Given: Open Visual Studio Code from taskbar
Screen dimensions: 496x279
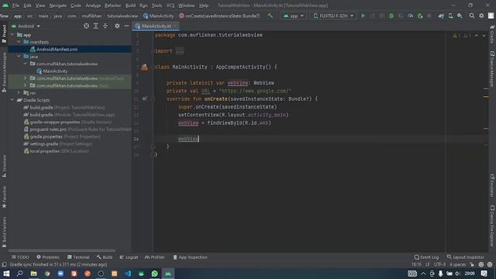Looking at the screenshot, I should 128,274.
